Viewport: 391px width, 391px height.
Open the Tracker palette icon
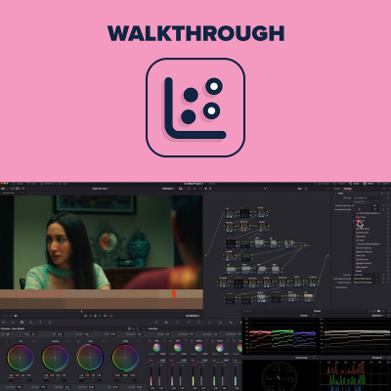[209, 322]
